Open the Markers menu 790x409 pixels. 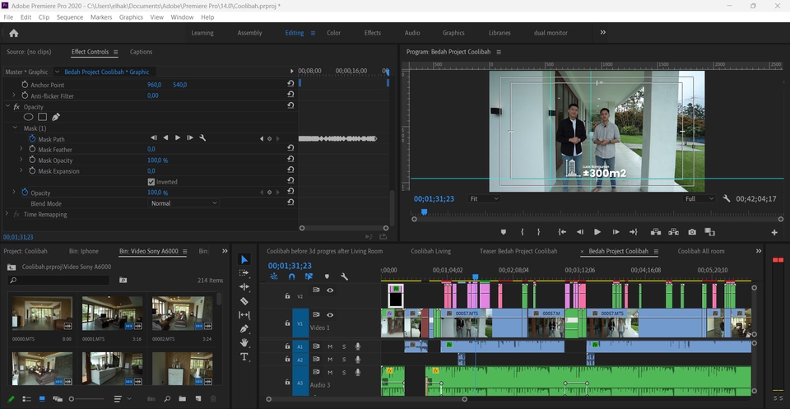click(x=101, y=17)
